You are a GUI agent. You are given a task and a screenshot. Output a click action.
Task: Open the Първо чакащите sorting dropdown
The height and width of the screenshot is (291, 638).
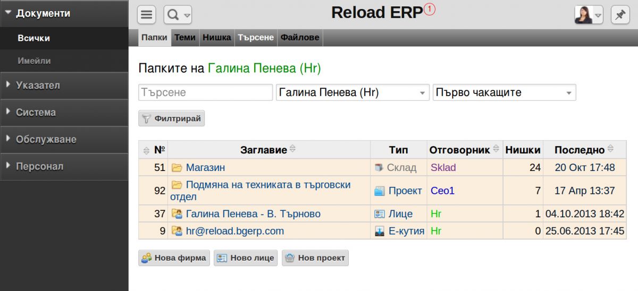505,92
